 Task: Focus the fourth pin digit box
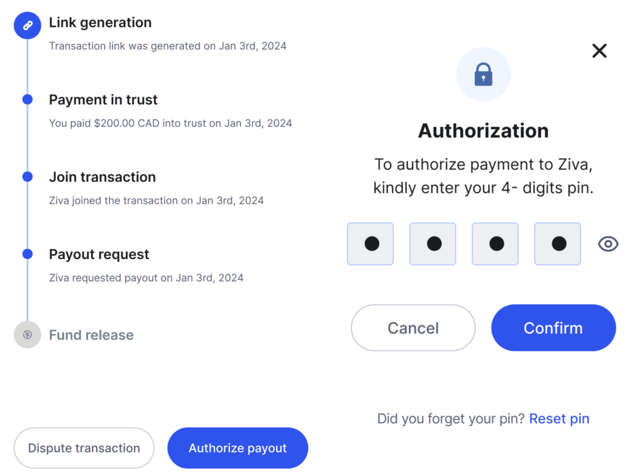(x=558, y=244)
